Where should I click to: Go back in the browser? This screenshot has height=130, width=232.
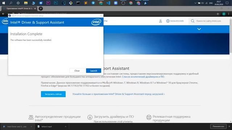tap(3, 14)
